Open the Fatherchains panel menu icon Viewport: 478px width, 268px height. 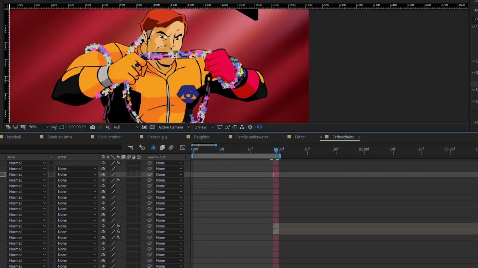coord(359,137)
